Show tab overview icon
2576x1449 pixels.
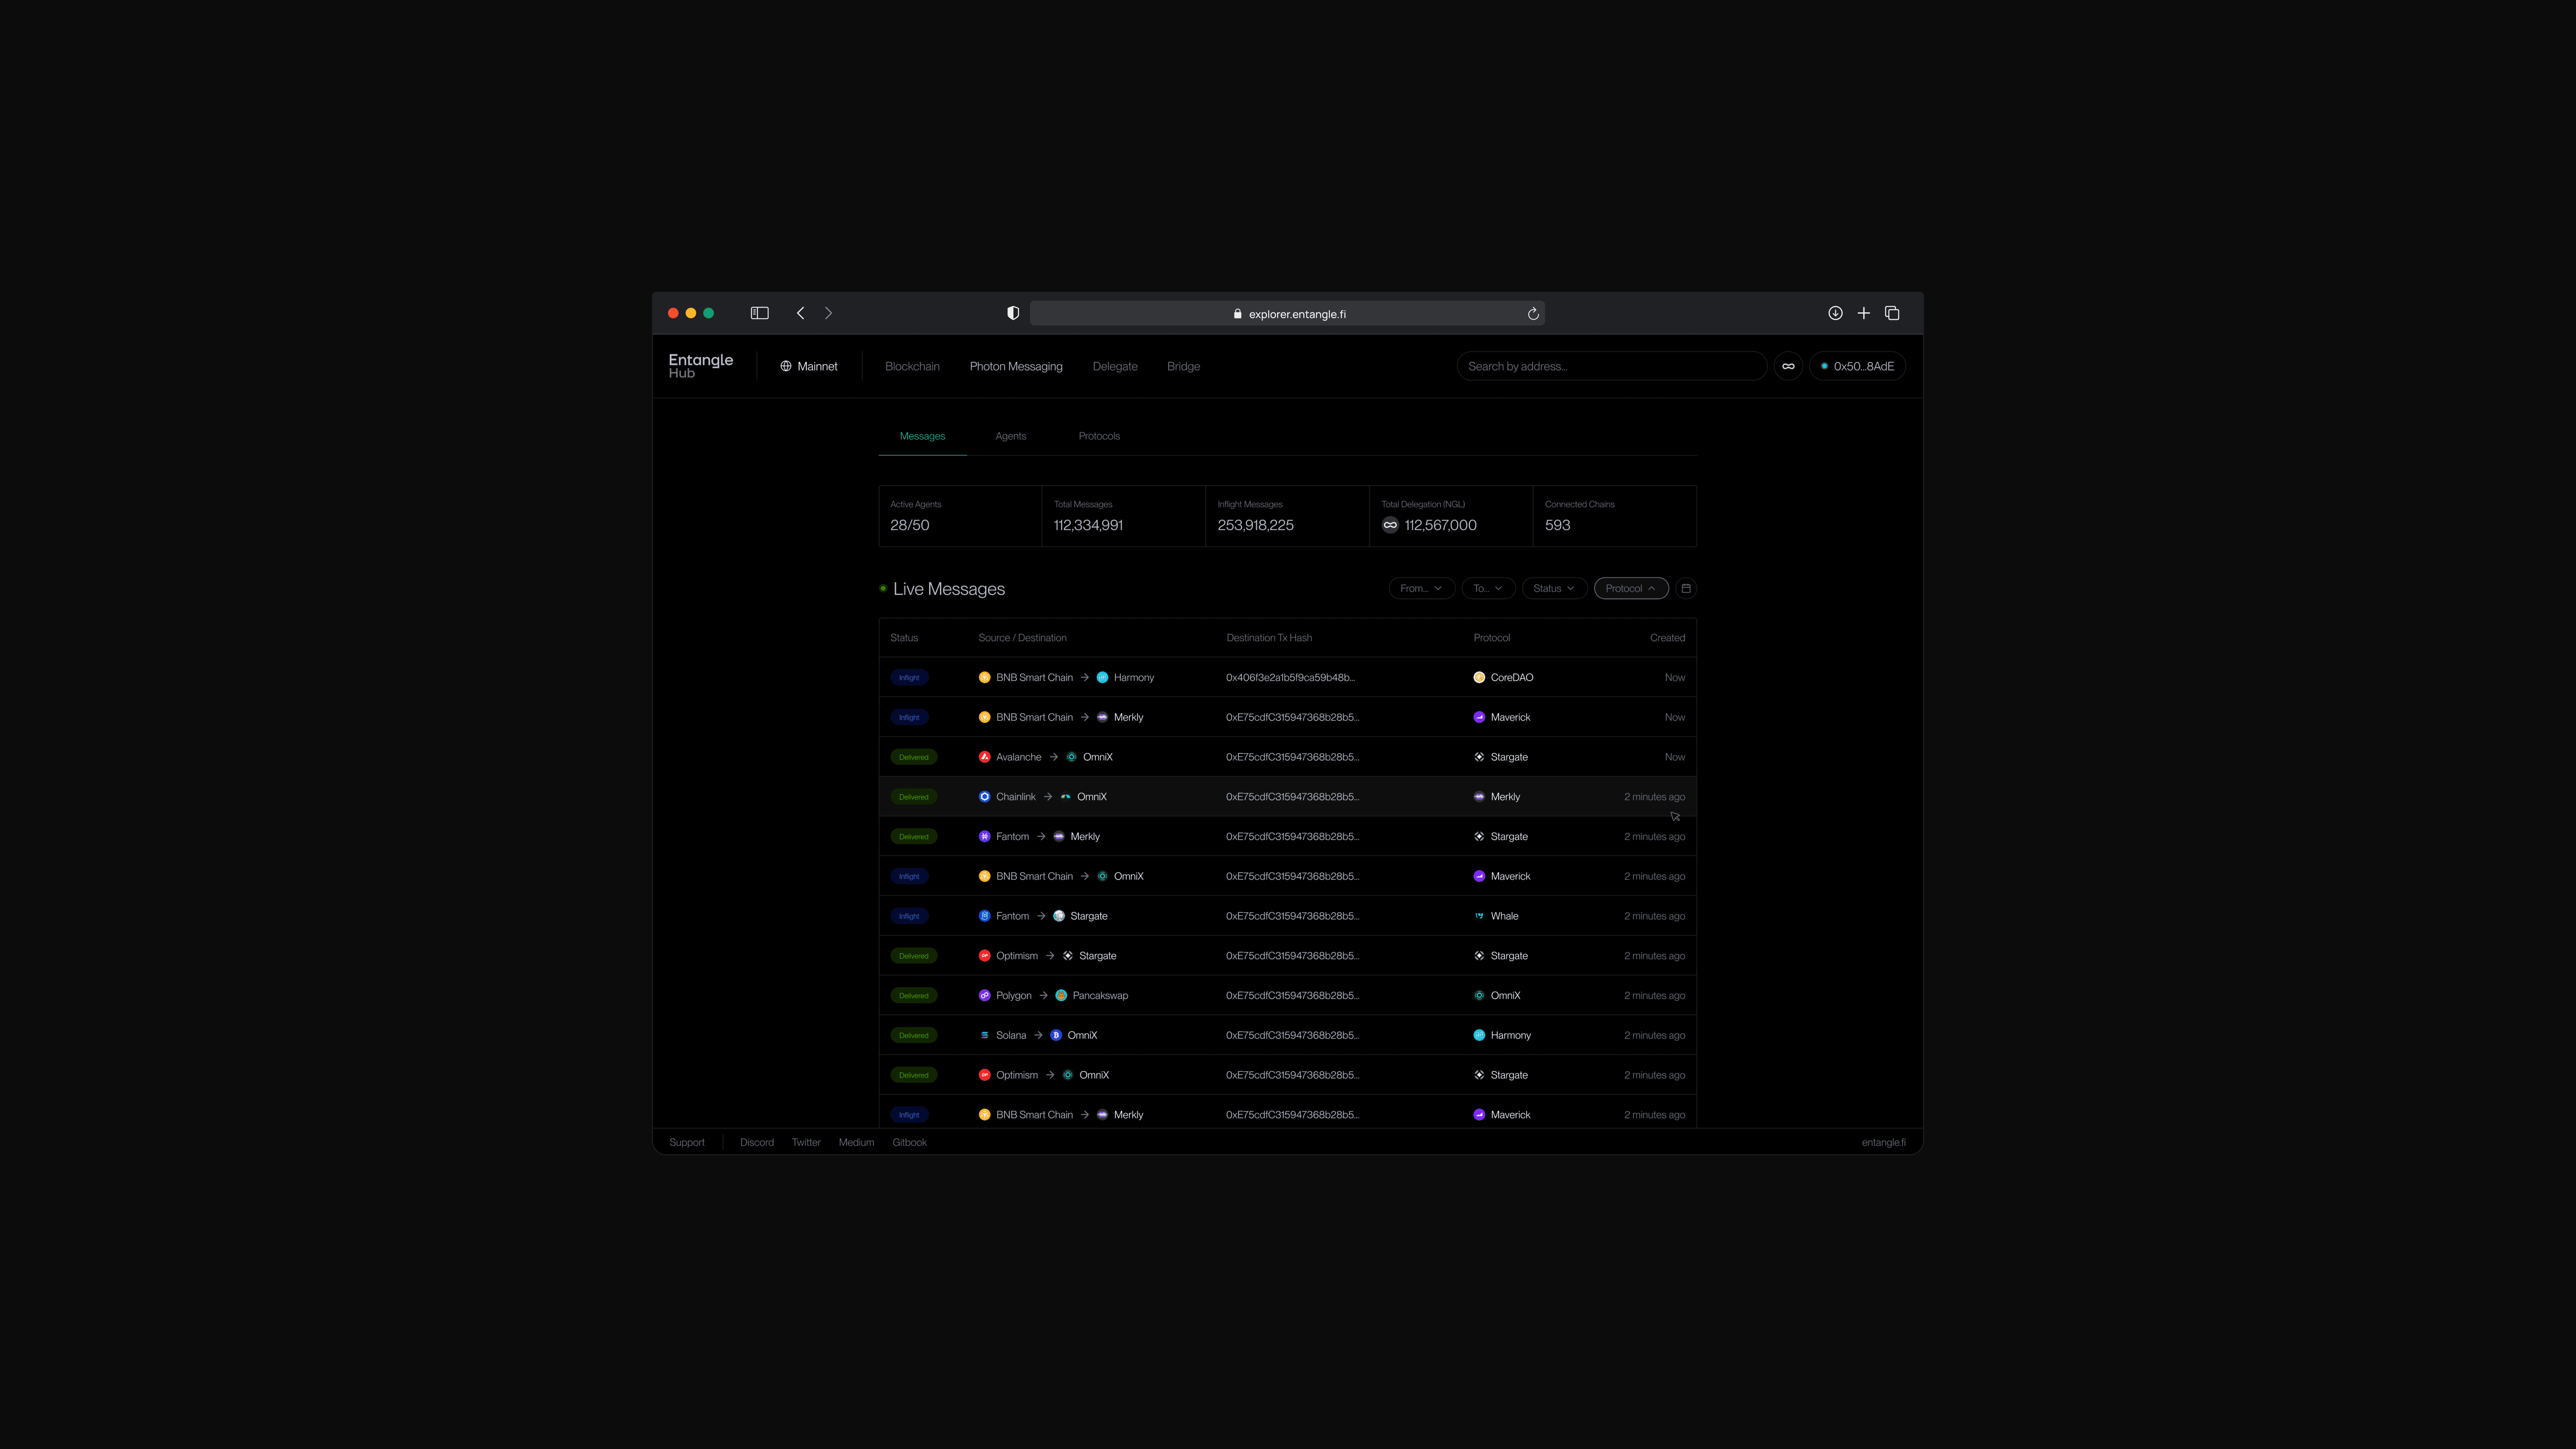(x=1892, y=313)
